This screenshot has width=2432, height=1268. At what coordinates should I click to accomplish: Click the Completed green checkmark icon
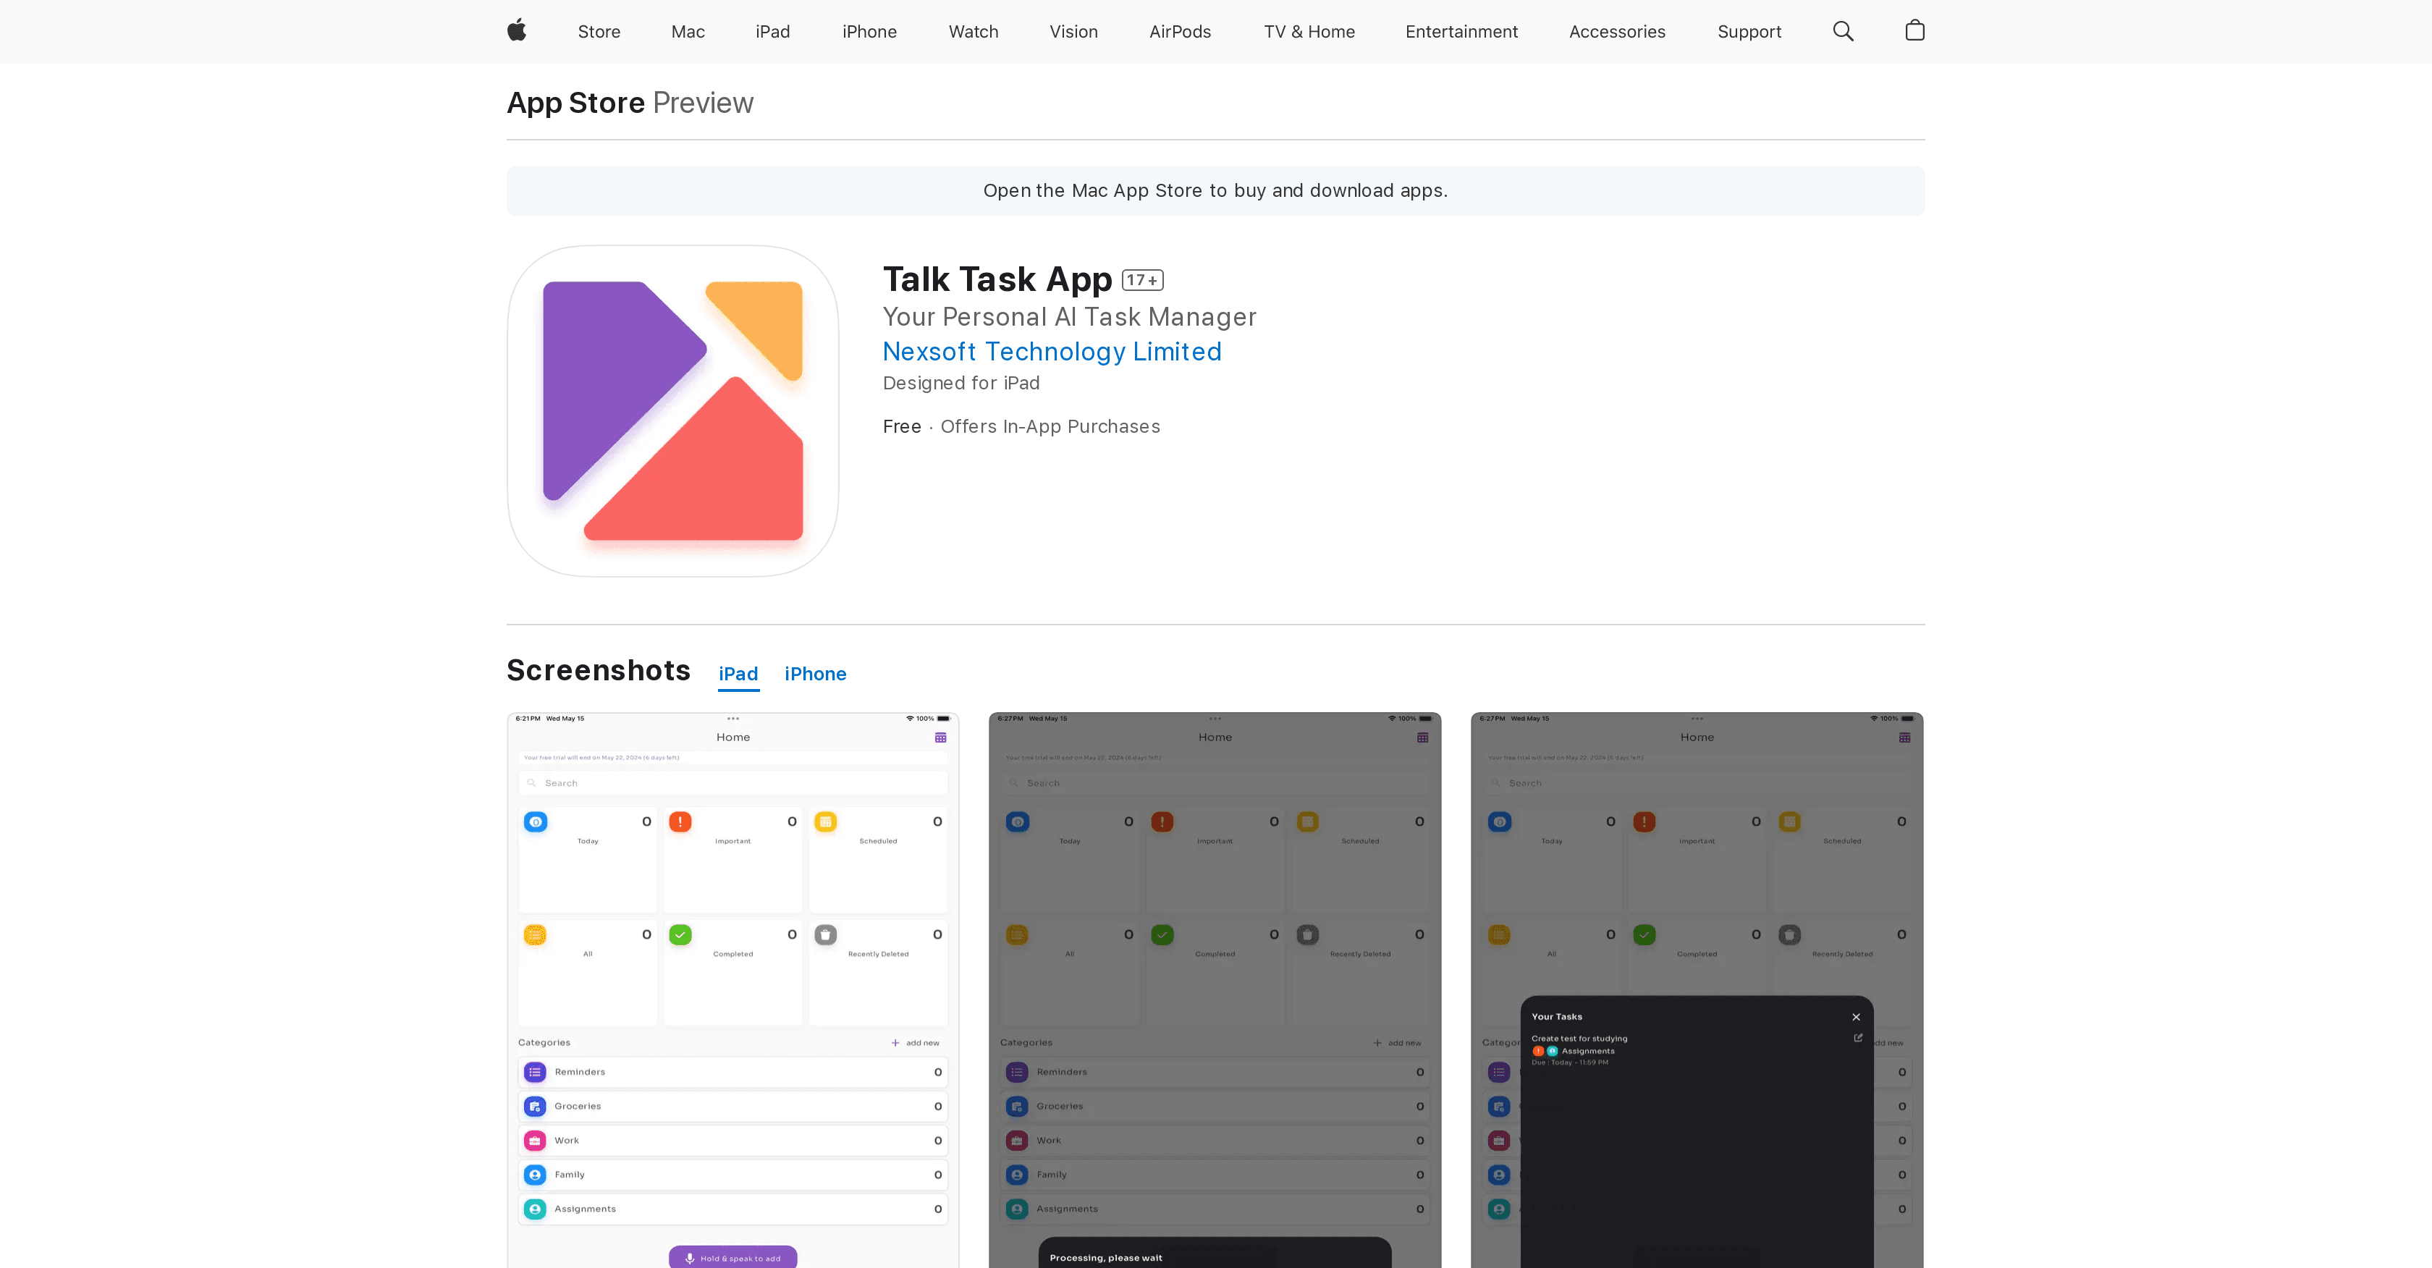[x=680, y=934]
